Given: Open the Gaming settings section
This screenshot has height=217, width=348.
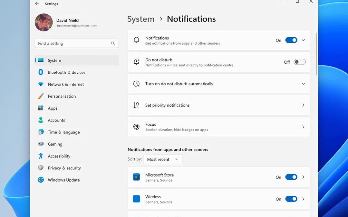Looking at the screenshot, I should point(55,144).
